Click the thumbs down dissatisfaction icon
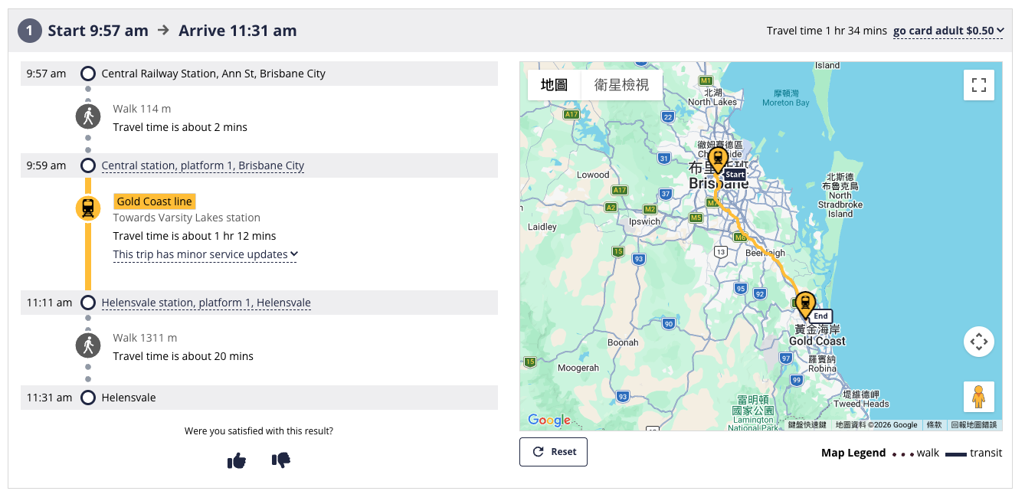This screenshot has height=491, width=1025. (281, 460)
